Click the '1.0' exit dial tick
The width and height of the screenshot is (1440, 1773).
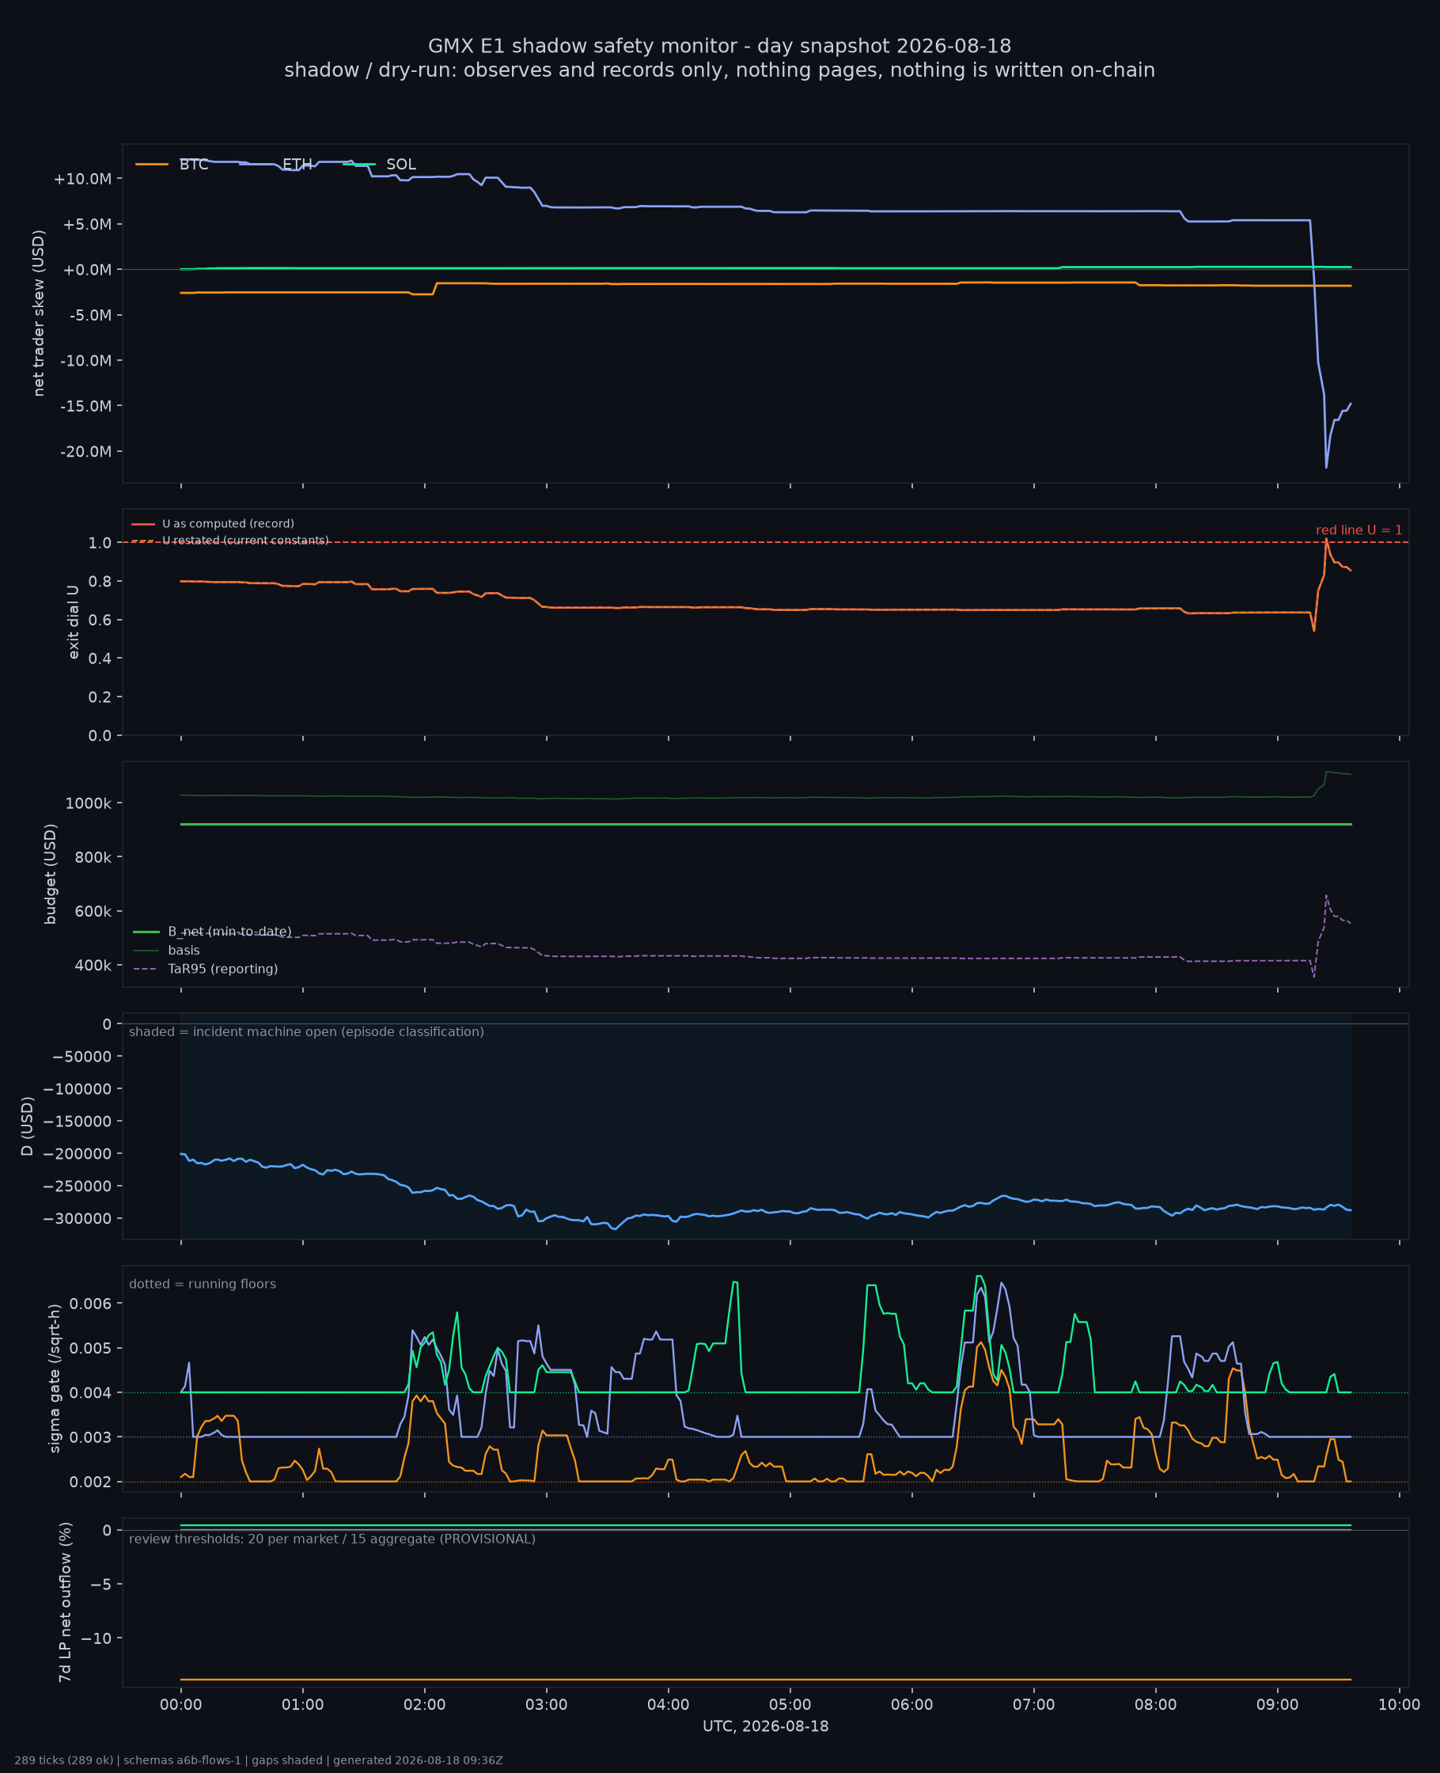click(x=100, y=543)
